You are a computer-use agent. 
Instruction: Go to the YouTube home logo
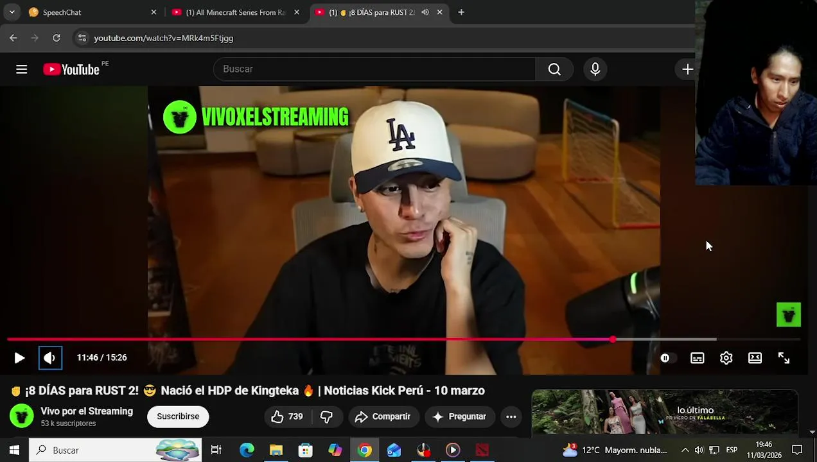71,69
